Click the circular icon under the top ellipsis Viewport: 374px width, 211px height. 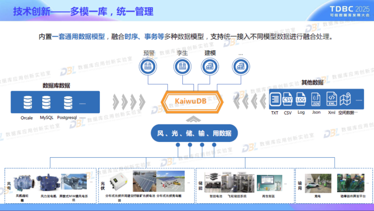(x=241, y=66)
